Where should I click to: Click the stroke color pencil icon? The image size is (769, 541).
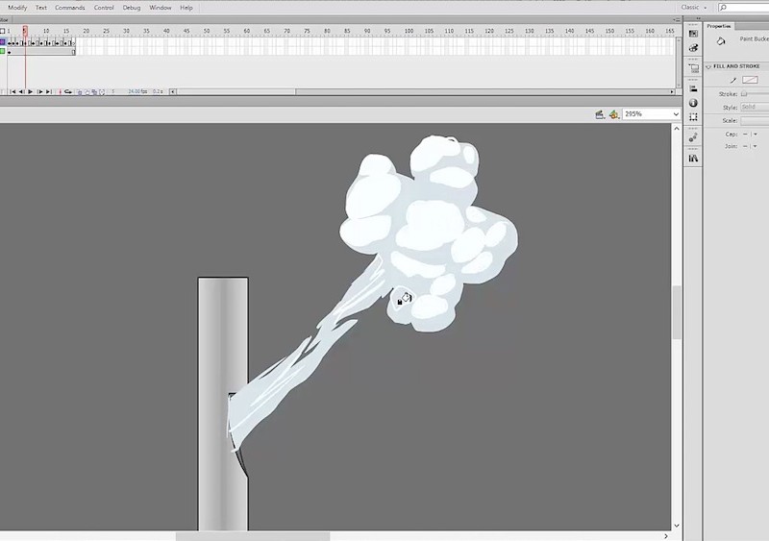coord(733,80)
